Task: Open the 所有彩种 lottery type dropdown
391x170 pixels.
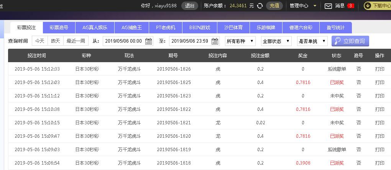Action: (240, 41)
